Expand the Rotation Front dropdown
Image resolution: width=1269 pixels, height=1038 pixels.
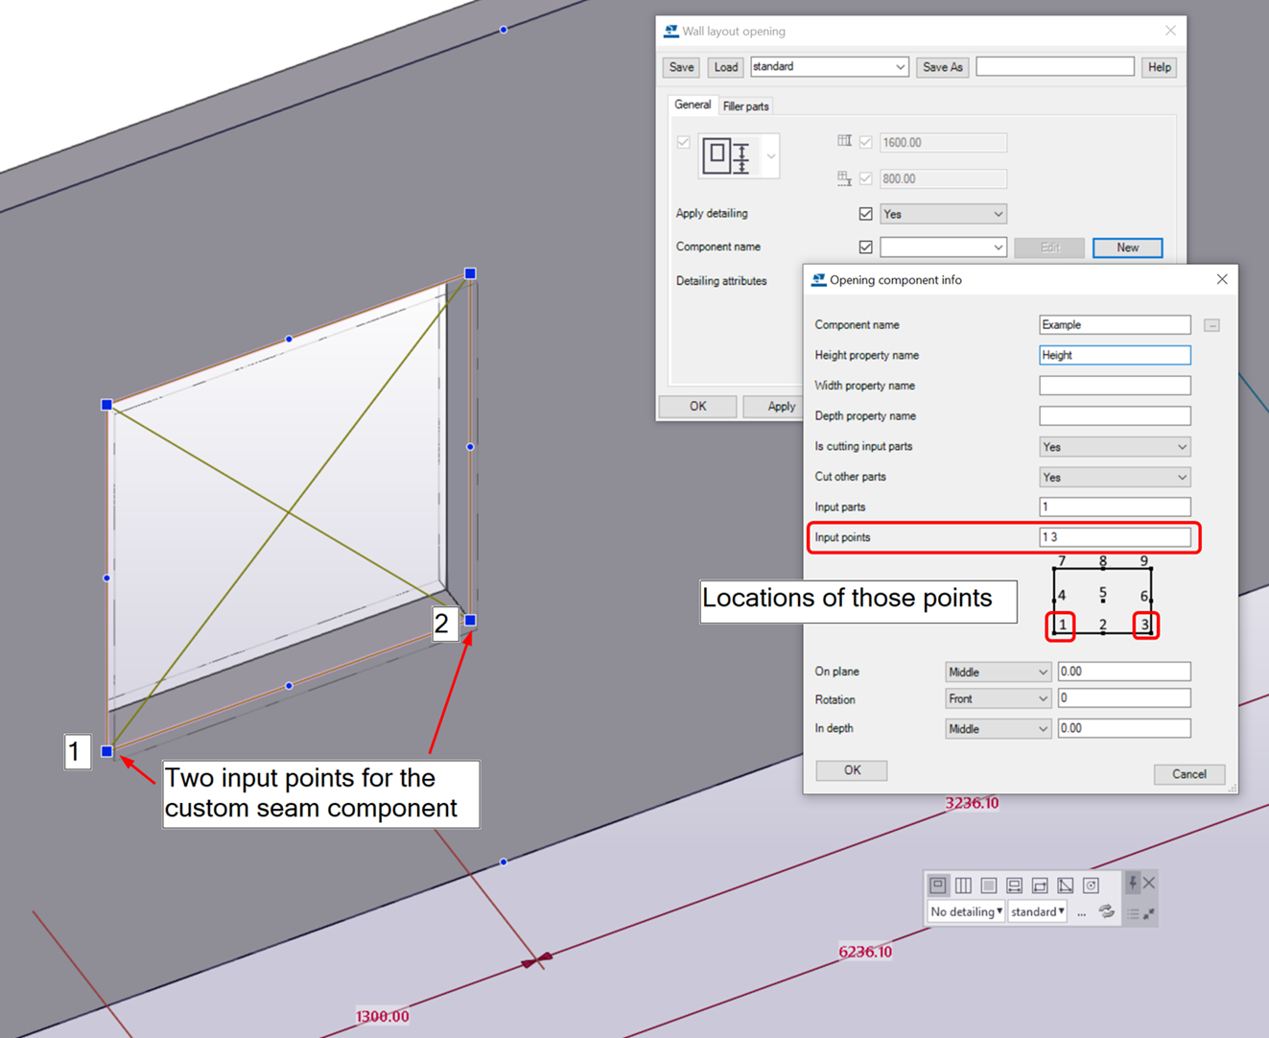pyautogui.click(x=998, y=699)
